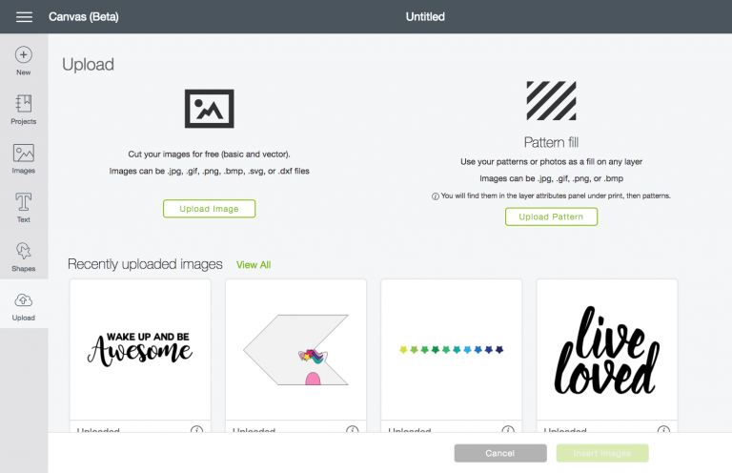Click the picture icon above Upload Image
732x473 pixels.
coord(209,109)
